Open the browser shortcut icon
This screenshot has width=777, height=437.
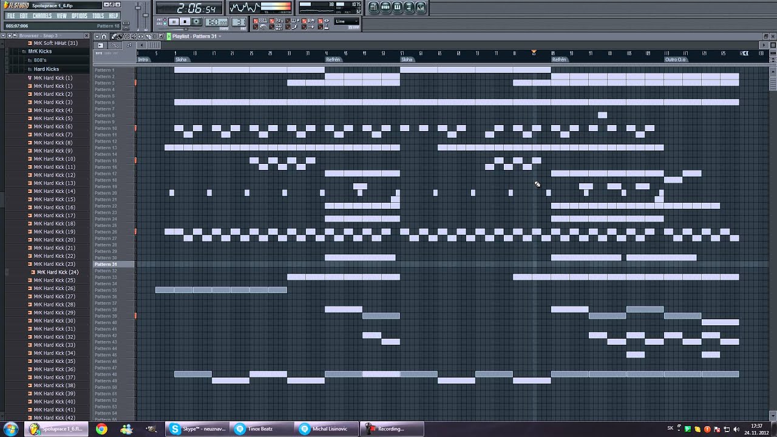tap(409, 7)
